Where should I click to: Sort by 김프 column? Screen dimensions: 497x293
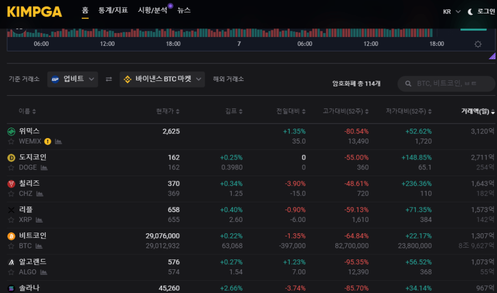point(234,111)
